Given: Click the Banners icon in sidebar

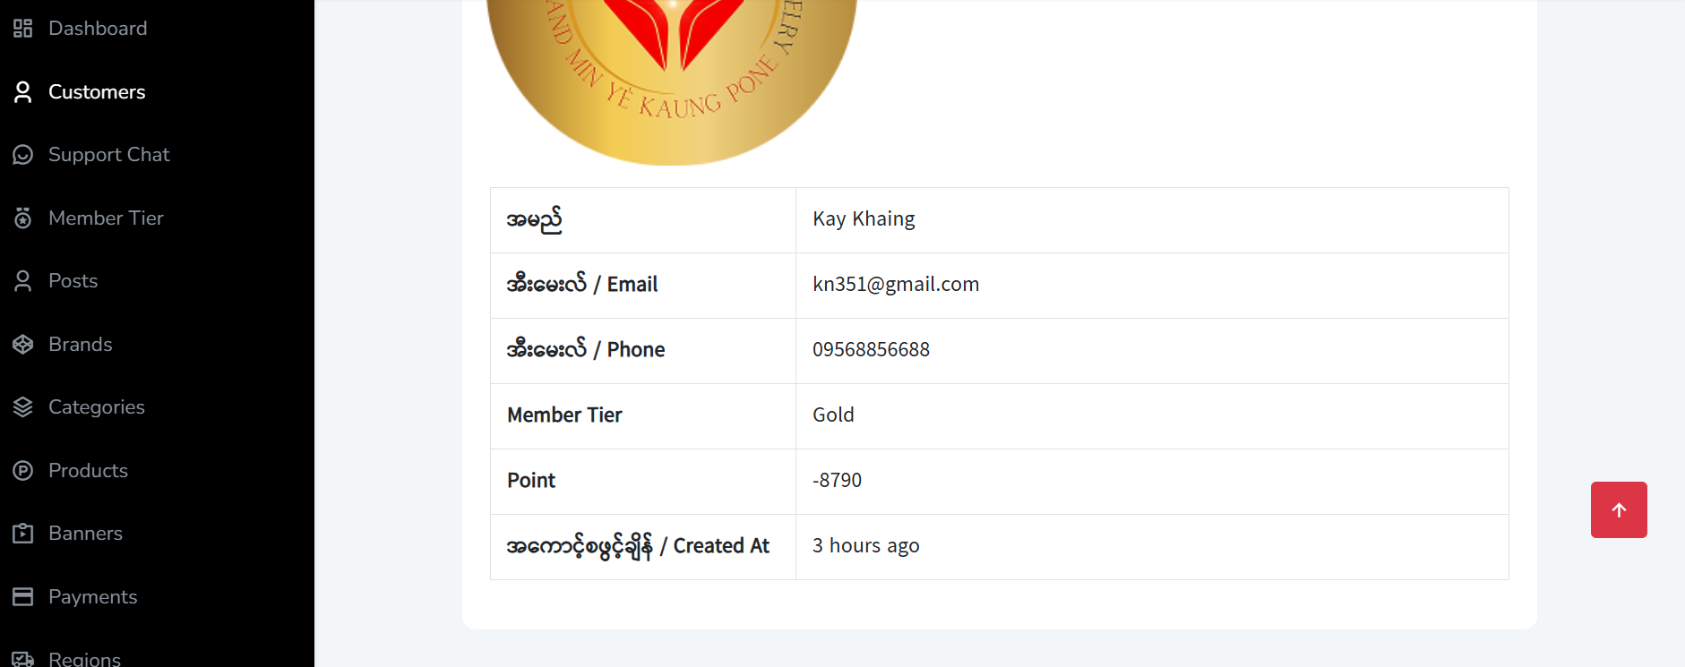Looking at the screenshot, I should click(23, 534).
